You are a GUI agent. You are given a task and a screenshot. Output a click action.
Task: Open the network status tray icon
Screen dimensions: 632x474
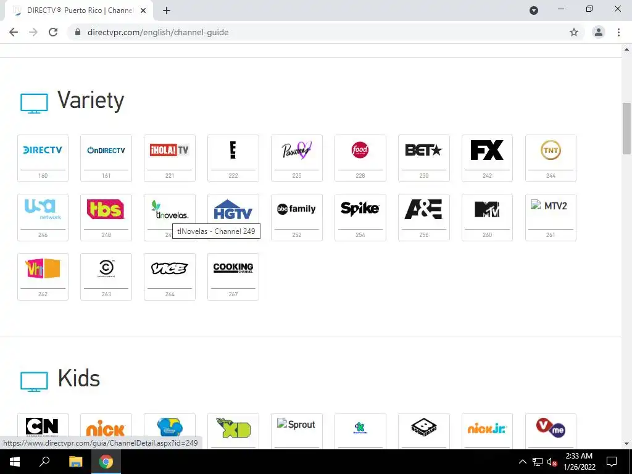click(x=538, y=462)
